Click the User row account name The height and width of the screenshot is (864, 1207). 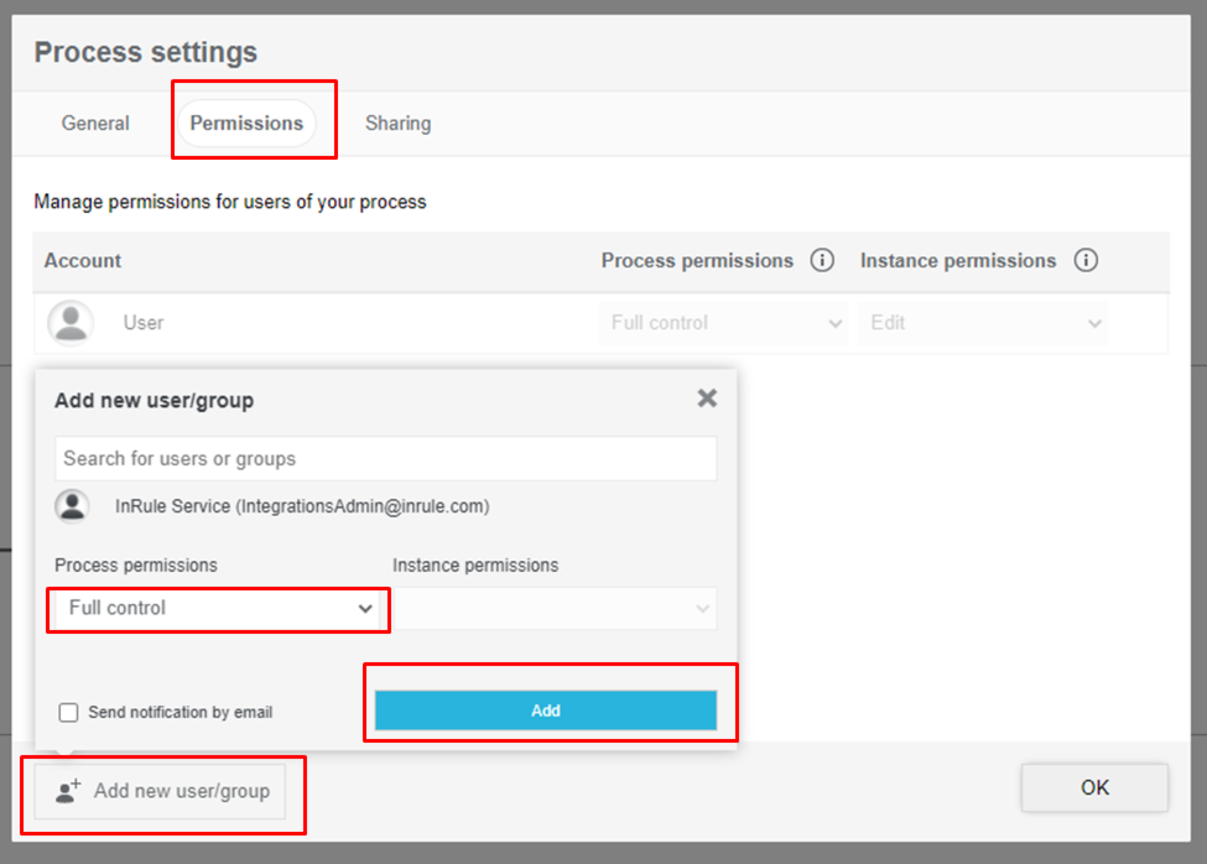pyautogui.click(x=144, y=322)
